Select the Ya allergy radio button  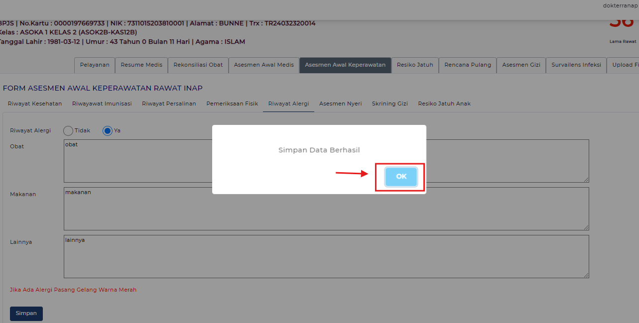coord(108,131)
